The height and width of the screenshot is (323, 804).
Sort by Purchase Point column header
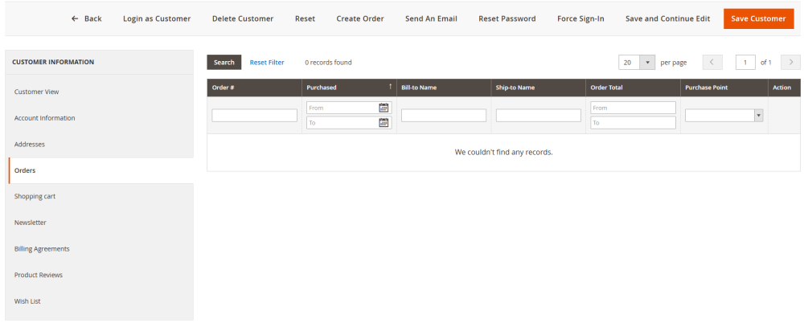coord(724,88)
